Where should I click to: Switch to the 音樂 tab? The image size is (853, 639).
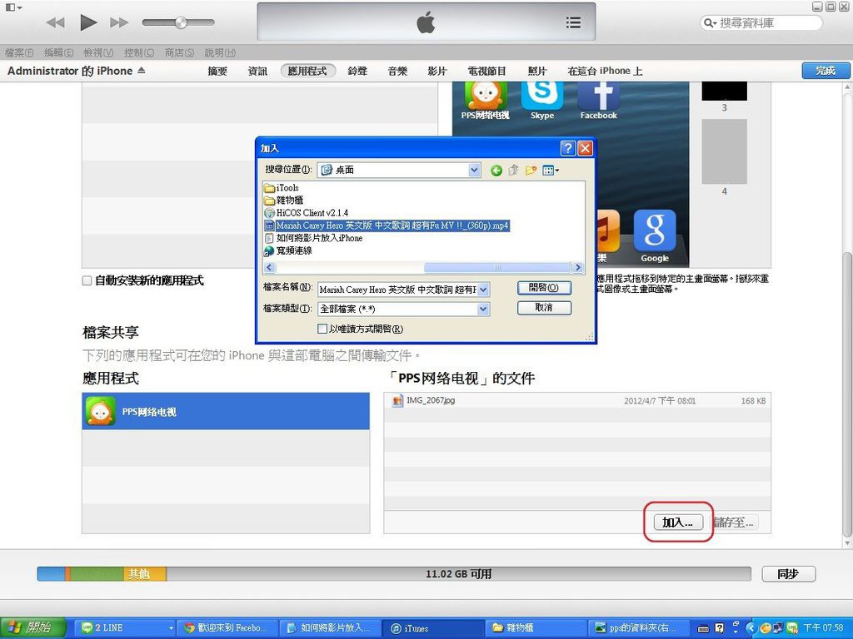click(x=397, y=71)
